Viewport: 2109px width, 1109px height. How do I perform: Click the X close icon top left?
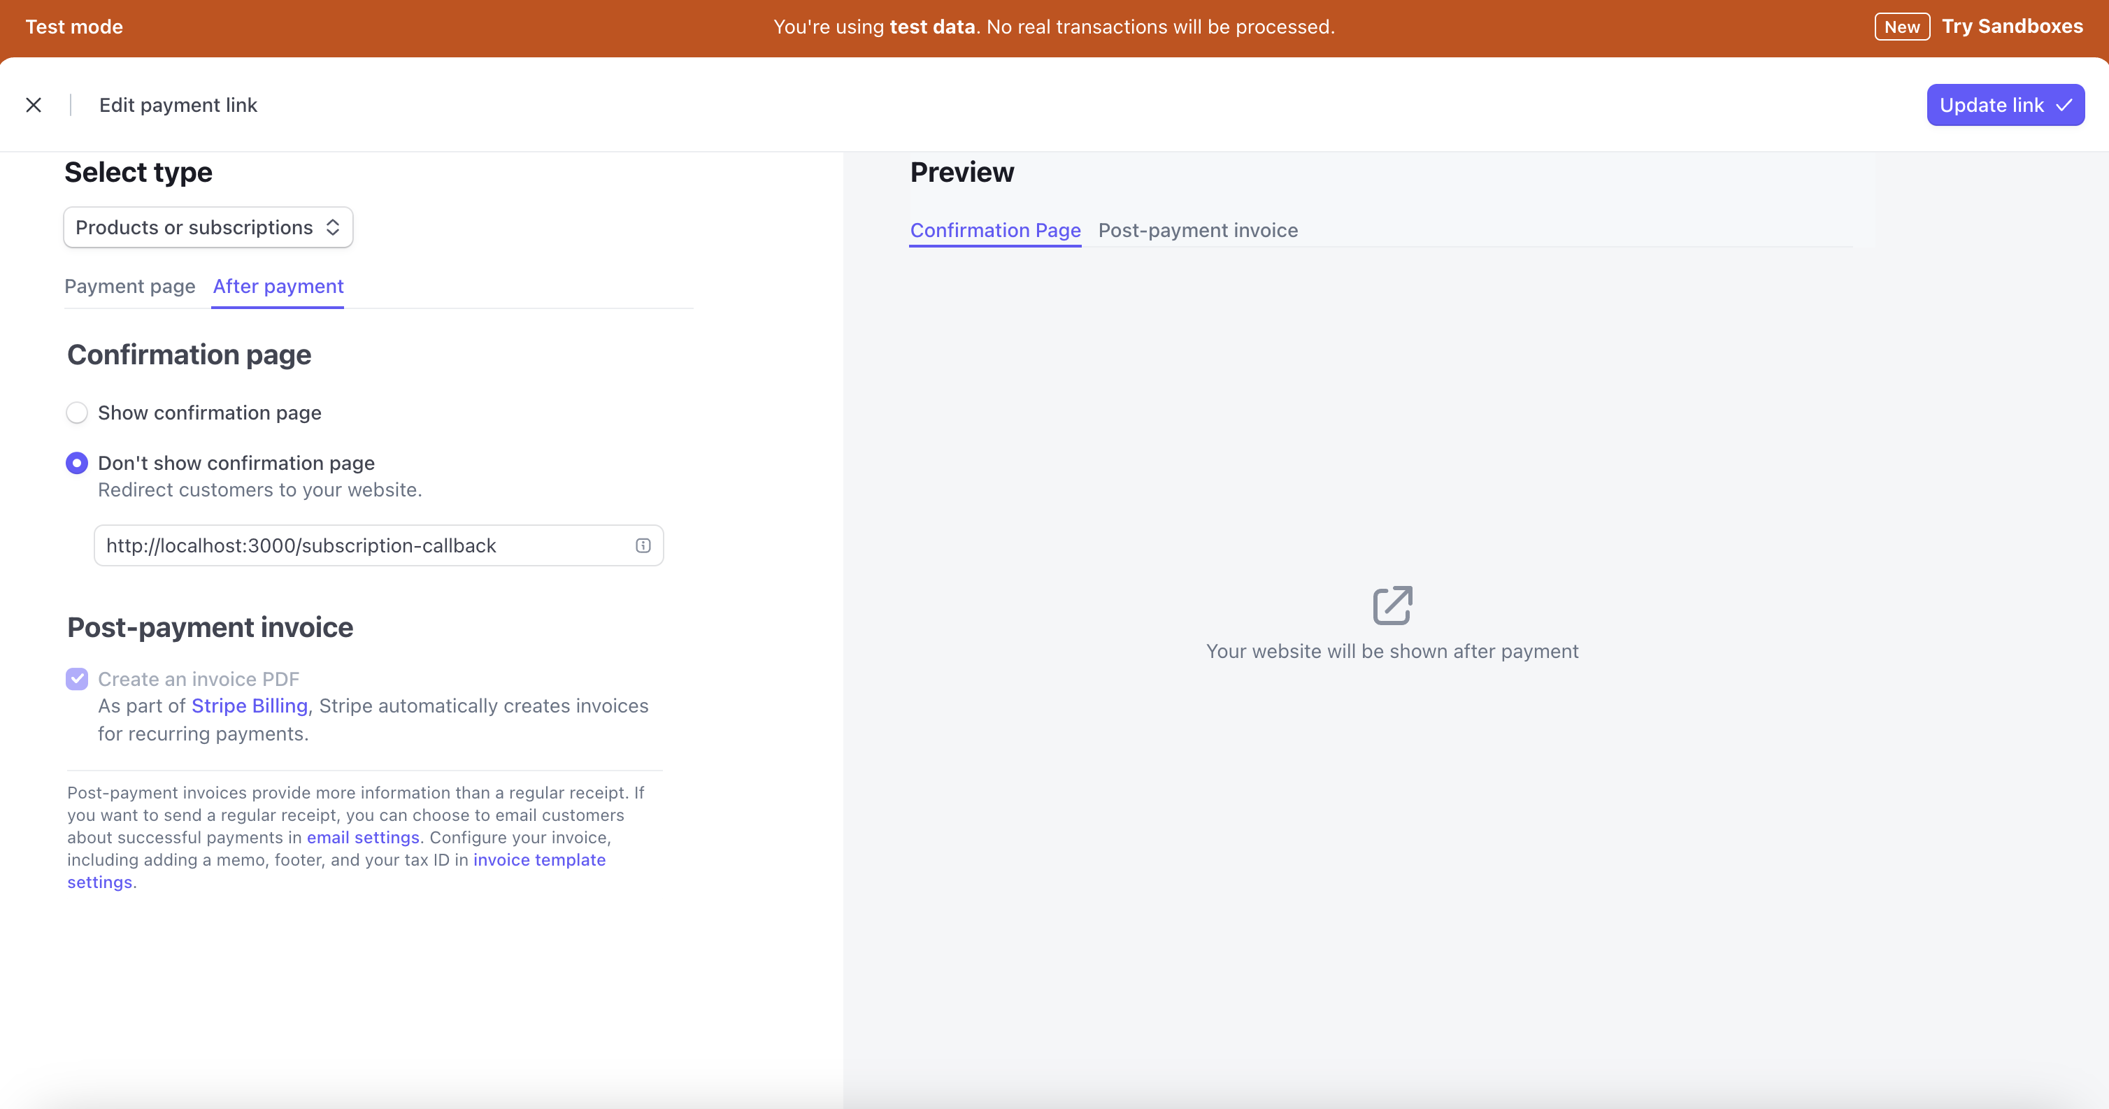(x=32, y=105)
